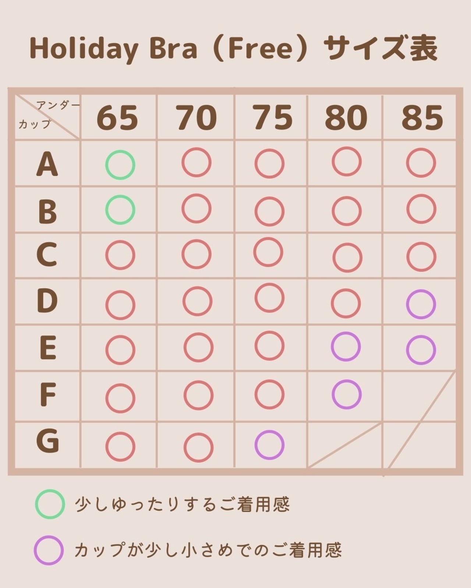This screenshot has height=588, width=471.
Task: Select the purple circle for E cup 85
Action: click(421, 350)
